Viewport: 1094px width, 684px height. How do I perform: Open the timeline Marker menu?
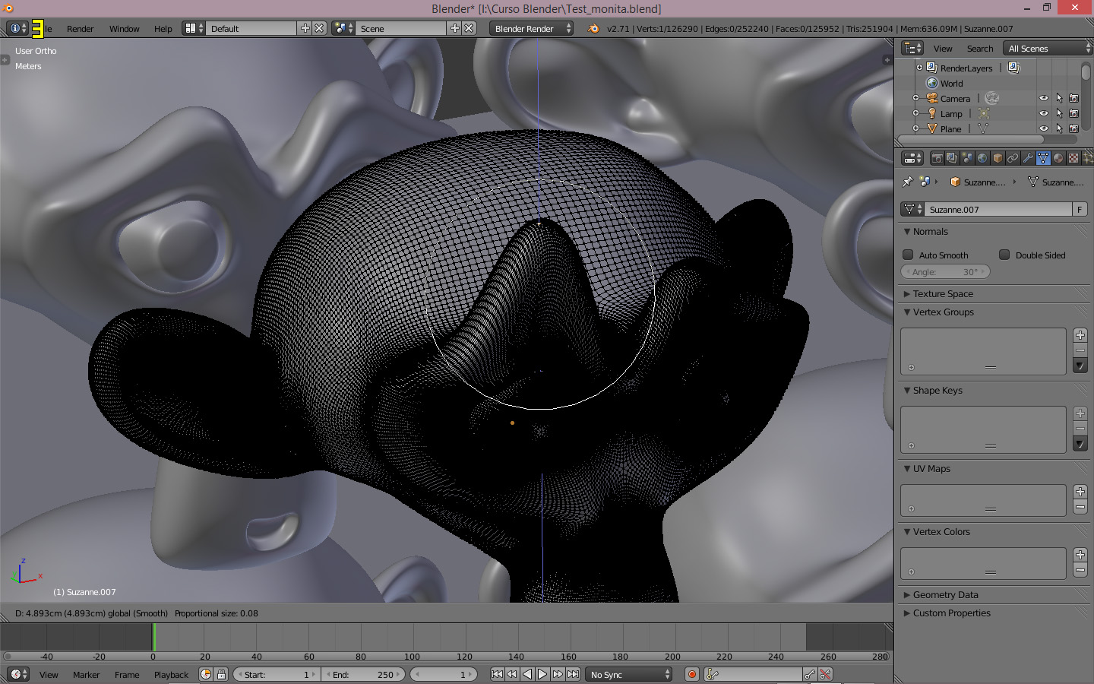(x=86, y=675)
